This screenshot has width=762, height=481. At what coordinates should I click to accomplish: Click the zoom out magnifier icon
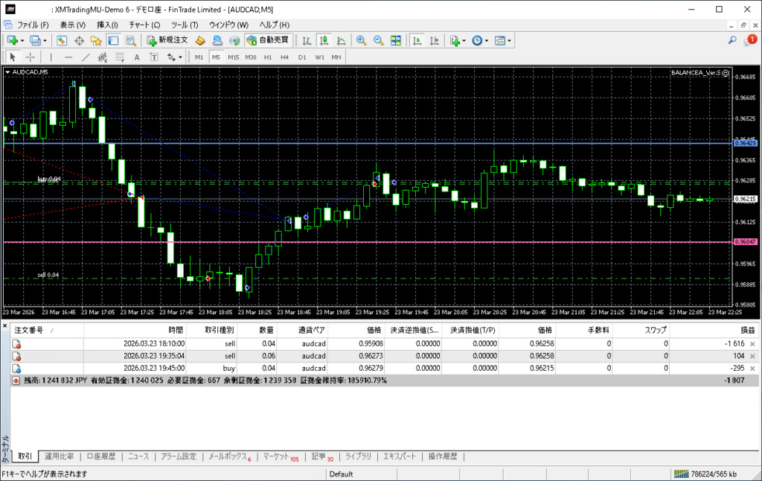pos(378,40)
